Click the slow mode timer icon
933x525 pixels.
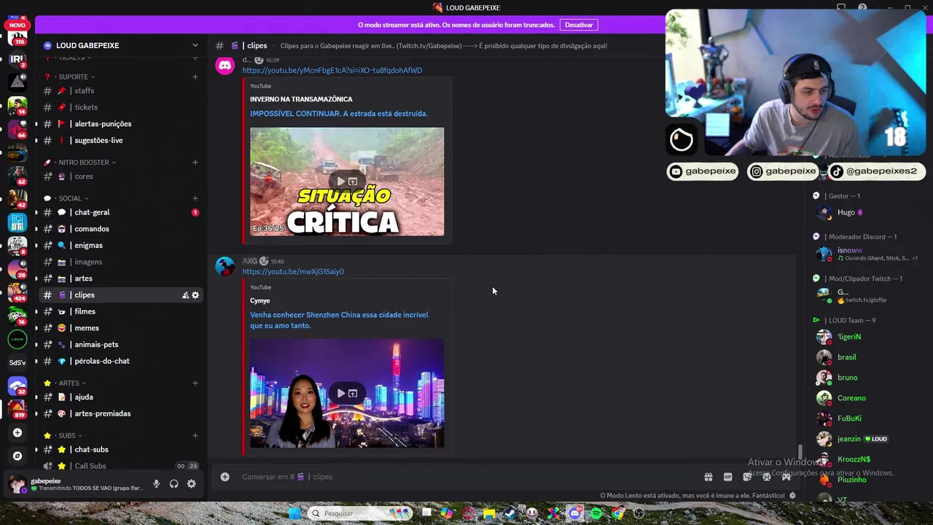[793, 495]
